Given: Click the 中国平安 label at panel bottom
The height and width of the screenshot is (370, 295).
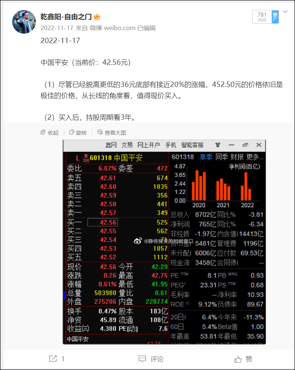Looking at the screenshot, I should coord(78,339).
